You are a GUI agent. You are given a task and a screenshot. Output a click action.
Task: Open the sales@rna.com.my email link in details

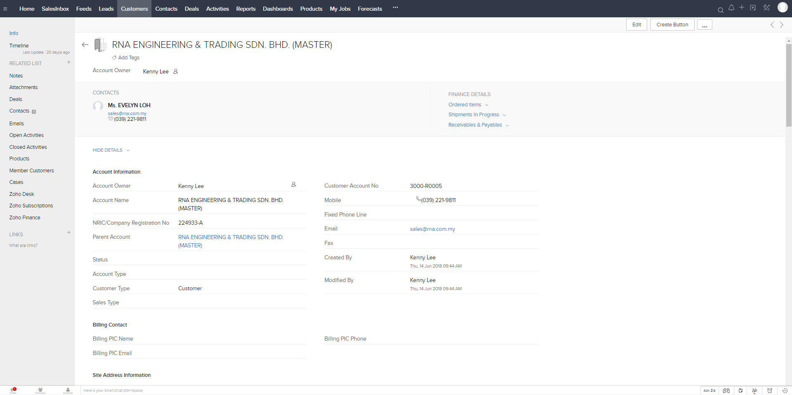click(x=432, y=229)
